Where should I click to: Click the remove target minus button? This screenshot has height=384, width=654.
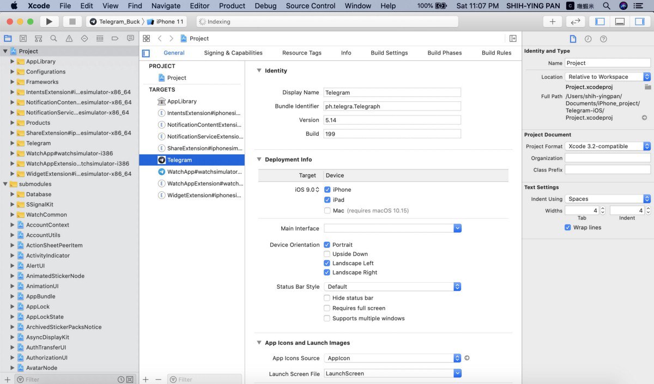(x=158, y=379)
